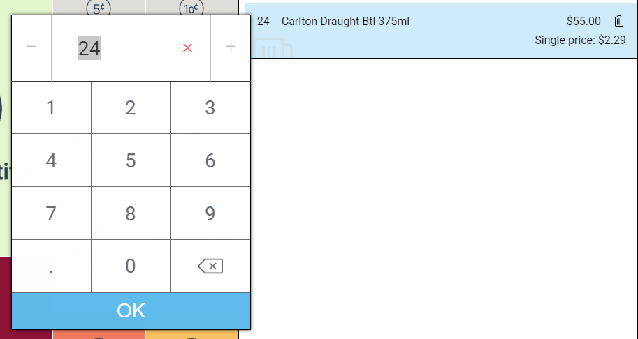Image resolution: width=638 pixels, height=339 pixels.
Task: Tap digit 3 on keypad
Action: (x=210, y=107)
